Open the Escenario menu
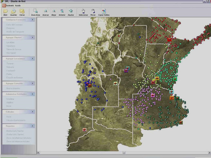Image resolution: width=211 pixels, height=158 pixels. (10, 5)
